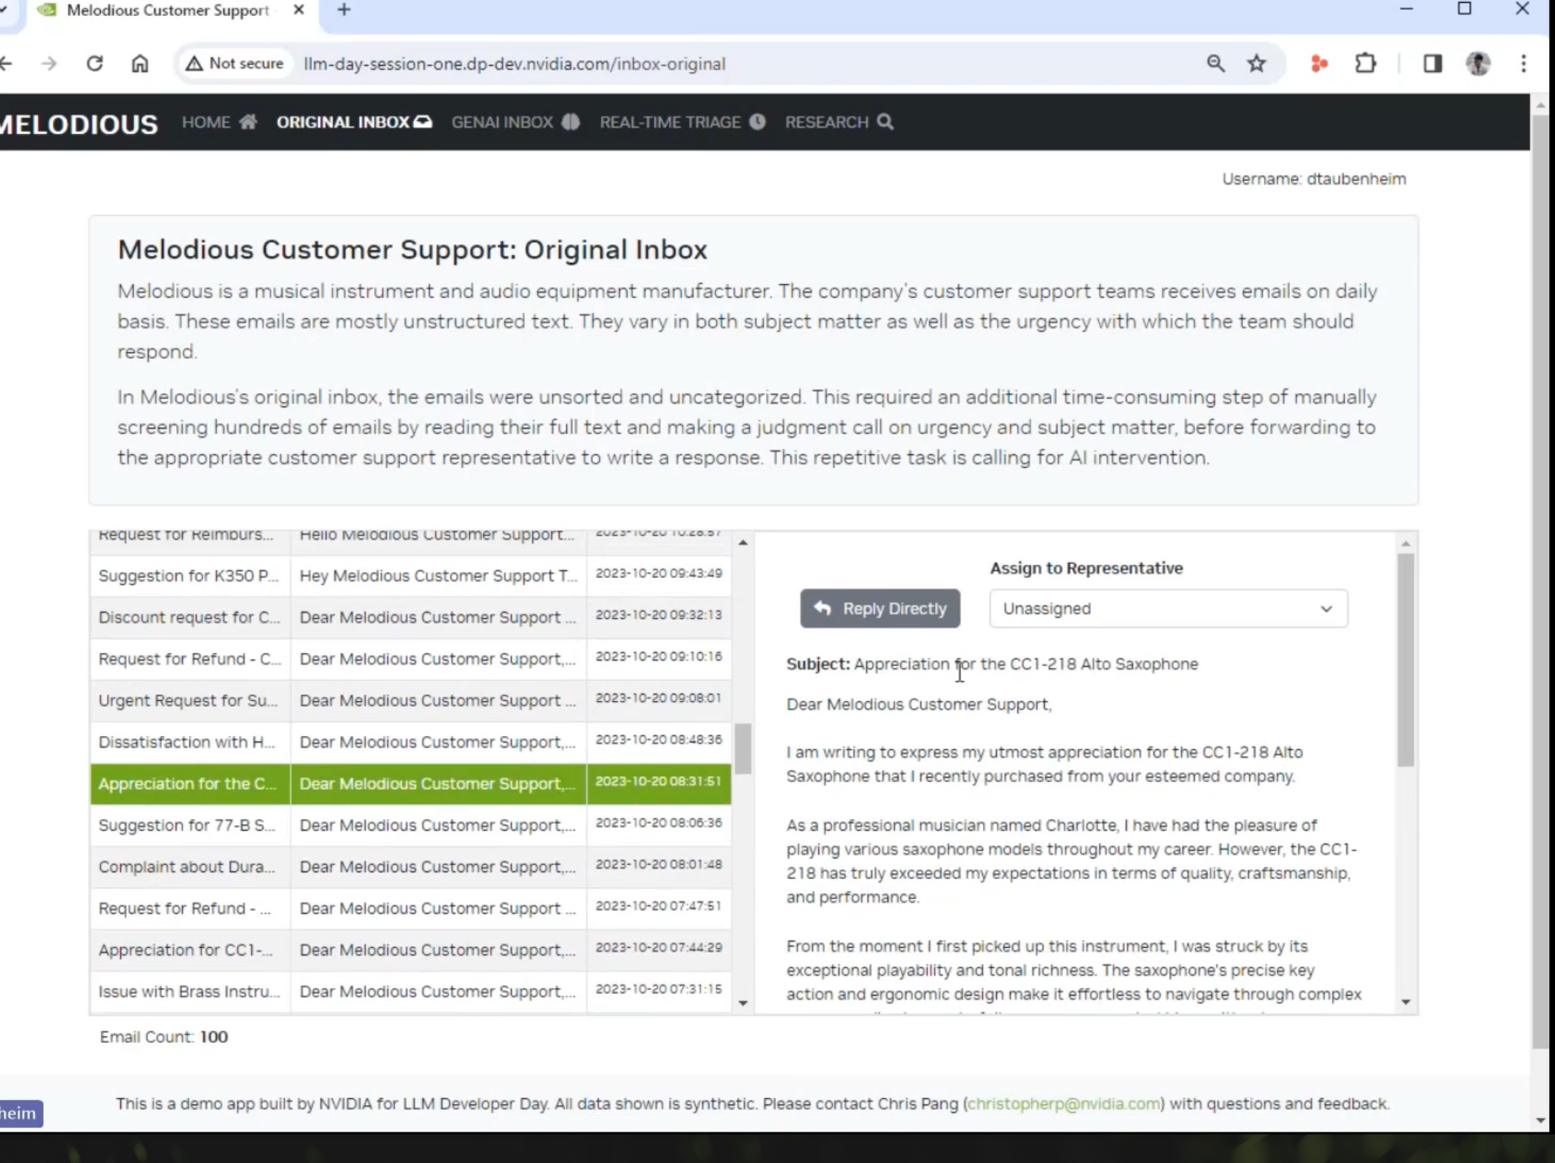Click the browser home icon

click(140, 63)
